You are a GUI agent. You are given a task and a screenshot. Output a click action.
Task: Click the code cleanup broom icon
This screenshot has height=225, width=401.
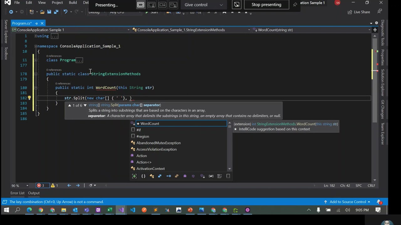point(91,185)
